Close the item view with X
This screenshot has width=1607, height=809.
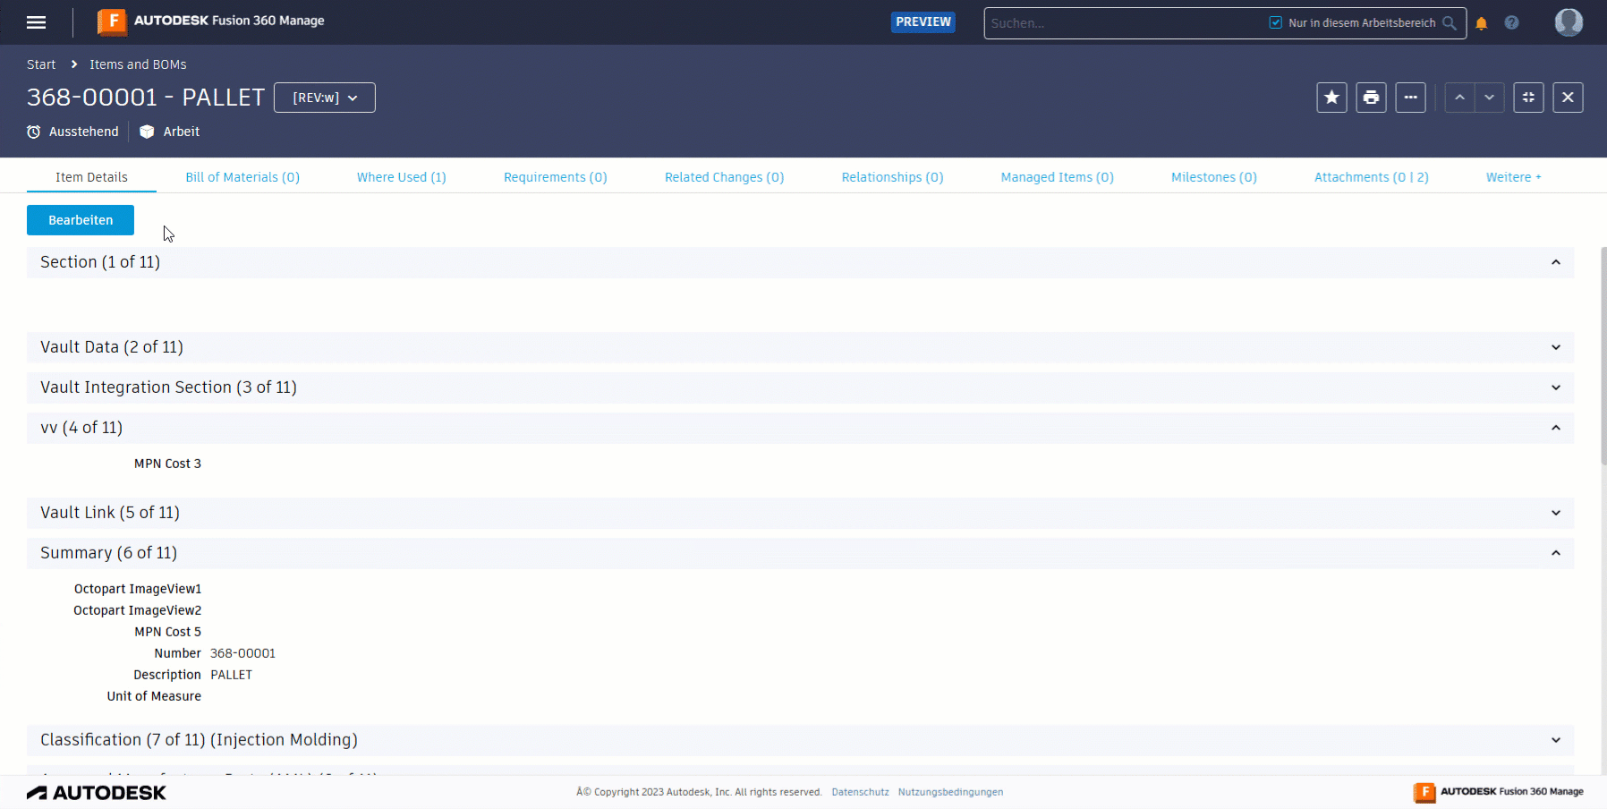point(1568,98)
